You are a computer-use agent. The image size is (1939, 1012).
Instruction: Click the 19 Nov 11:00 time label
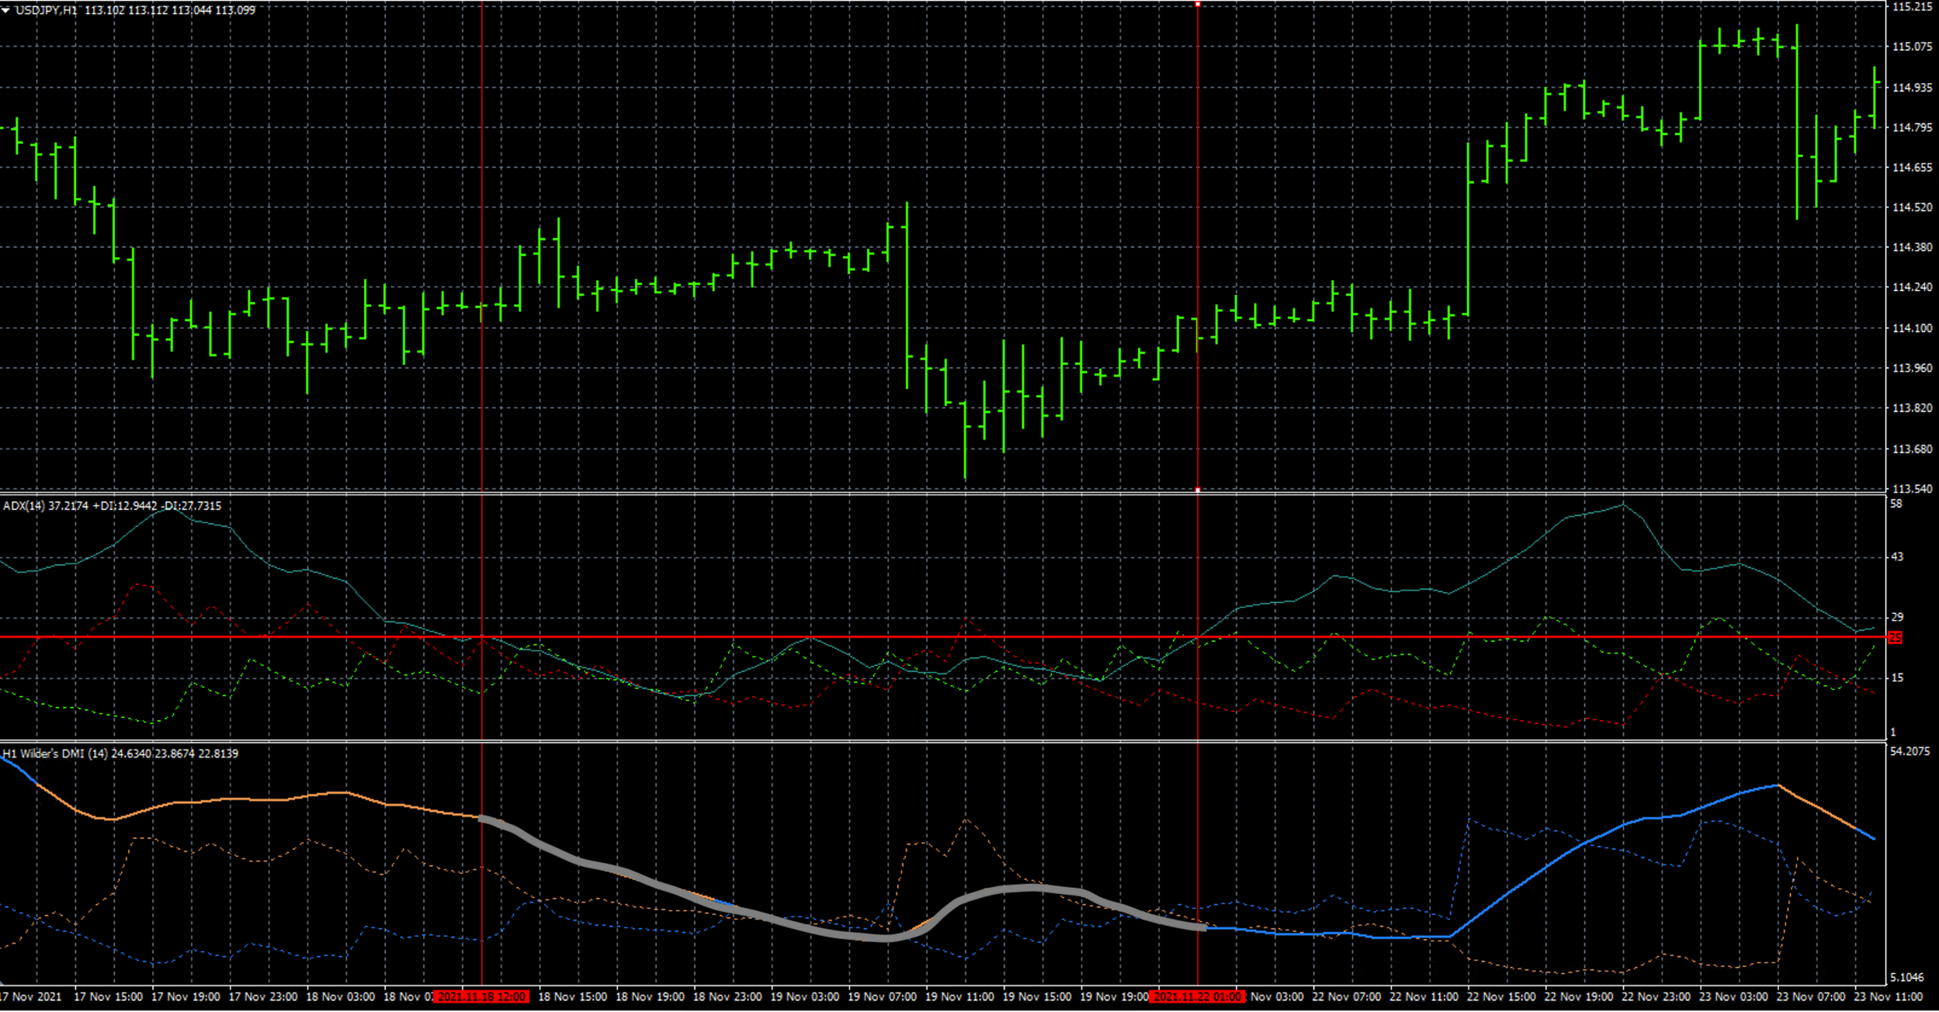[x=959, y=996]
